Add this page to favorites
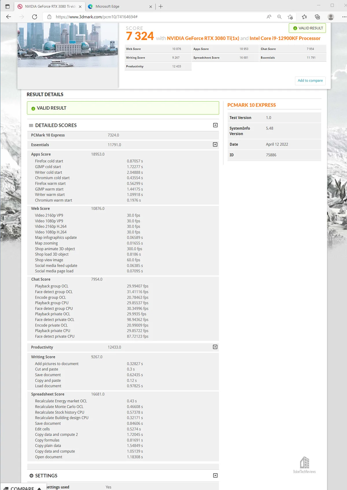Viewport: 347px width, 490px height. (x=290, y=17)
